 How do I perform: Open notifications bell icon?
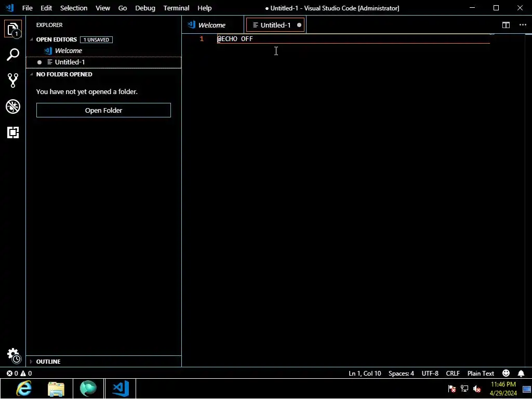521,373
